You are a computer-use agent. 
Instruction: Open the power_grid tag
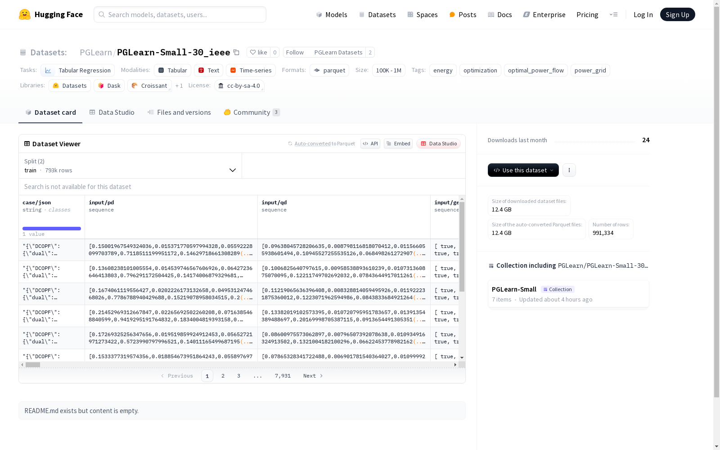pyautogui.click(x=590, y=70)
